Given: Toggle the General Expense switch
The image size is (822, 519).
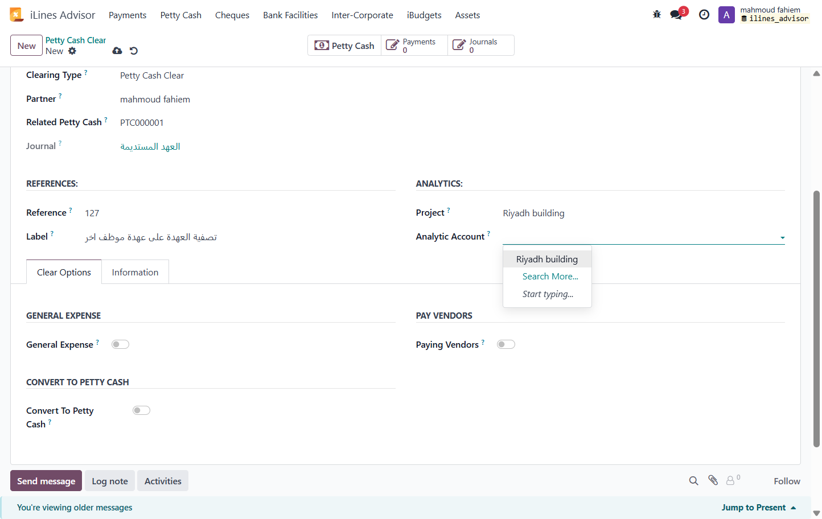Looking at the screenshot, I should pyautogui.click(x=120, y=344).
